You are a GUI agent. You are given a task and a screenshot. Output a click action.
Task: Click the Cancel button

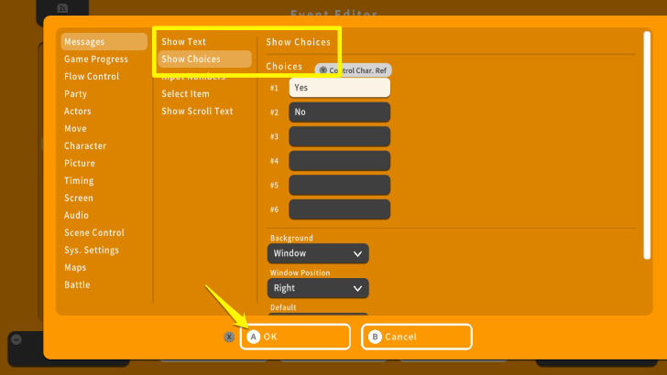417,337
